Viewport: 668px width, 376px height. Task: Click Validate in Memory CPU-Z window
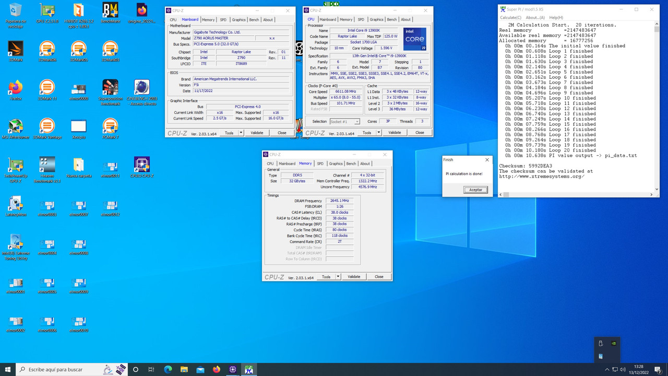354,277
